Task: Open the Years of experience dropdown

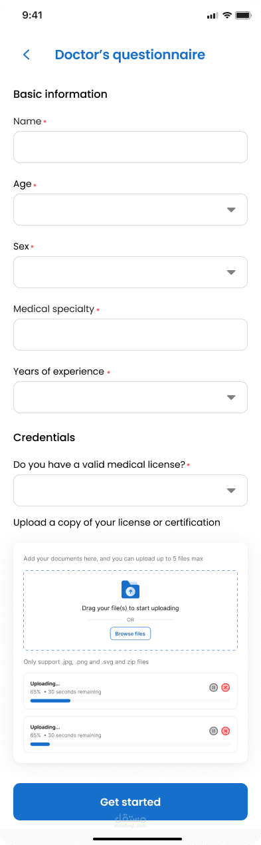Action: point(130,397)
